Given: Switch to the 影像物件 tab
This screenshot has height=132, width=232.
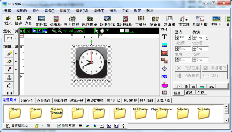Looking at the screenshot, I should coord(27,101).
